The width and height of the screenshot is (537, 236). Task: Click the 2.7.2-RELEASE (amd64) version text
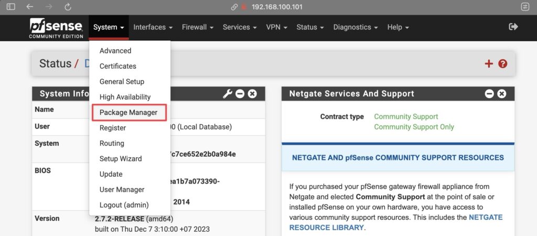point(134,219)
